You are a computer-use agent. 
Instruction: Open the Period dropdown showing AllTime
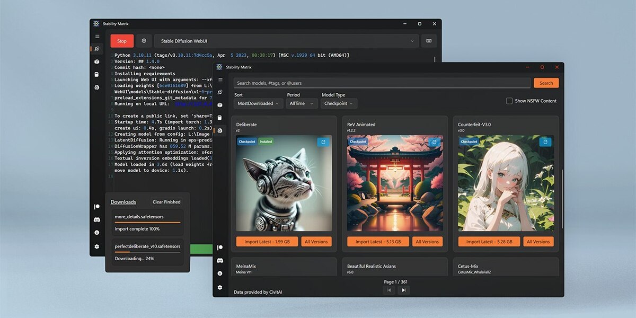pyautogui.click(x=300, y=104)
